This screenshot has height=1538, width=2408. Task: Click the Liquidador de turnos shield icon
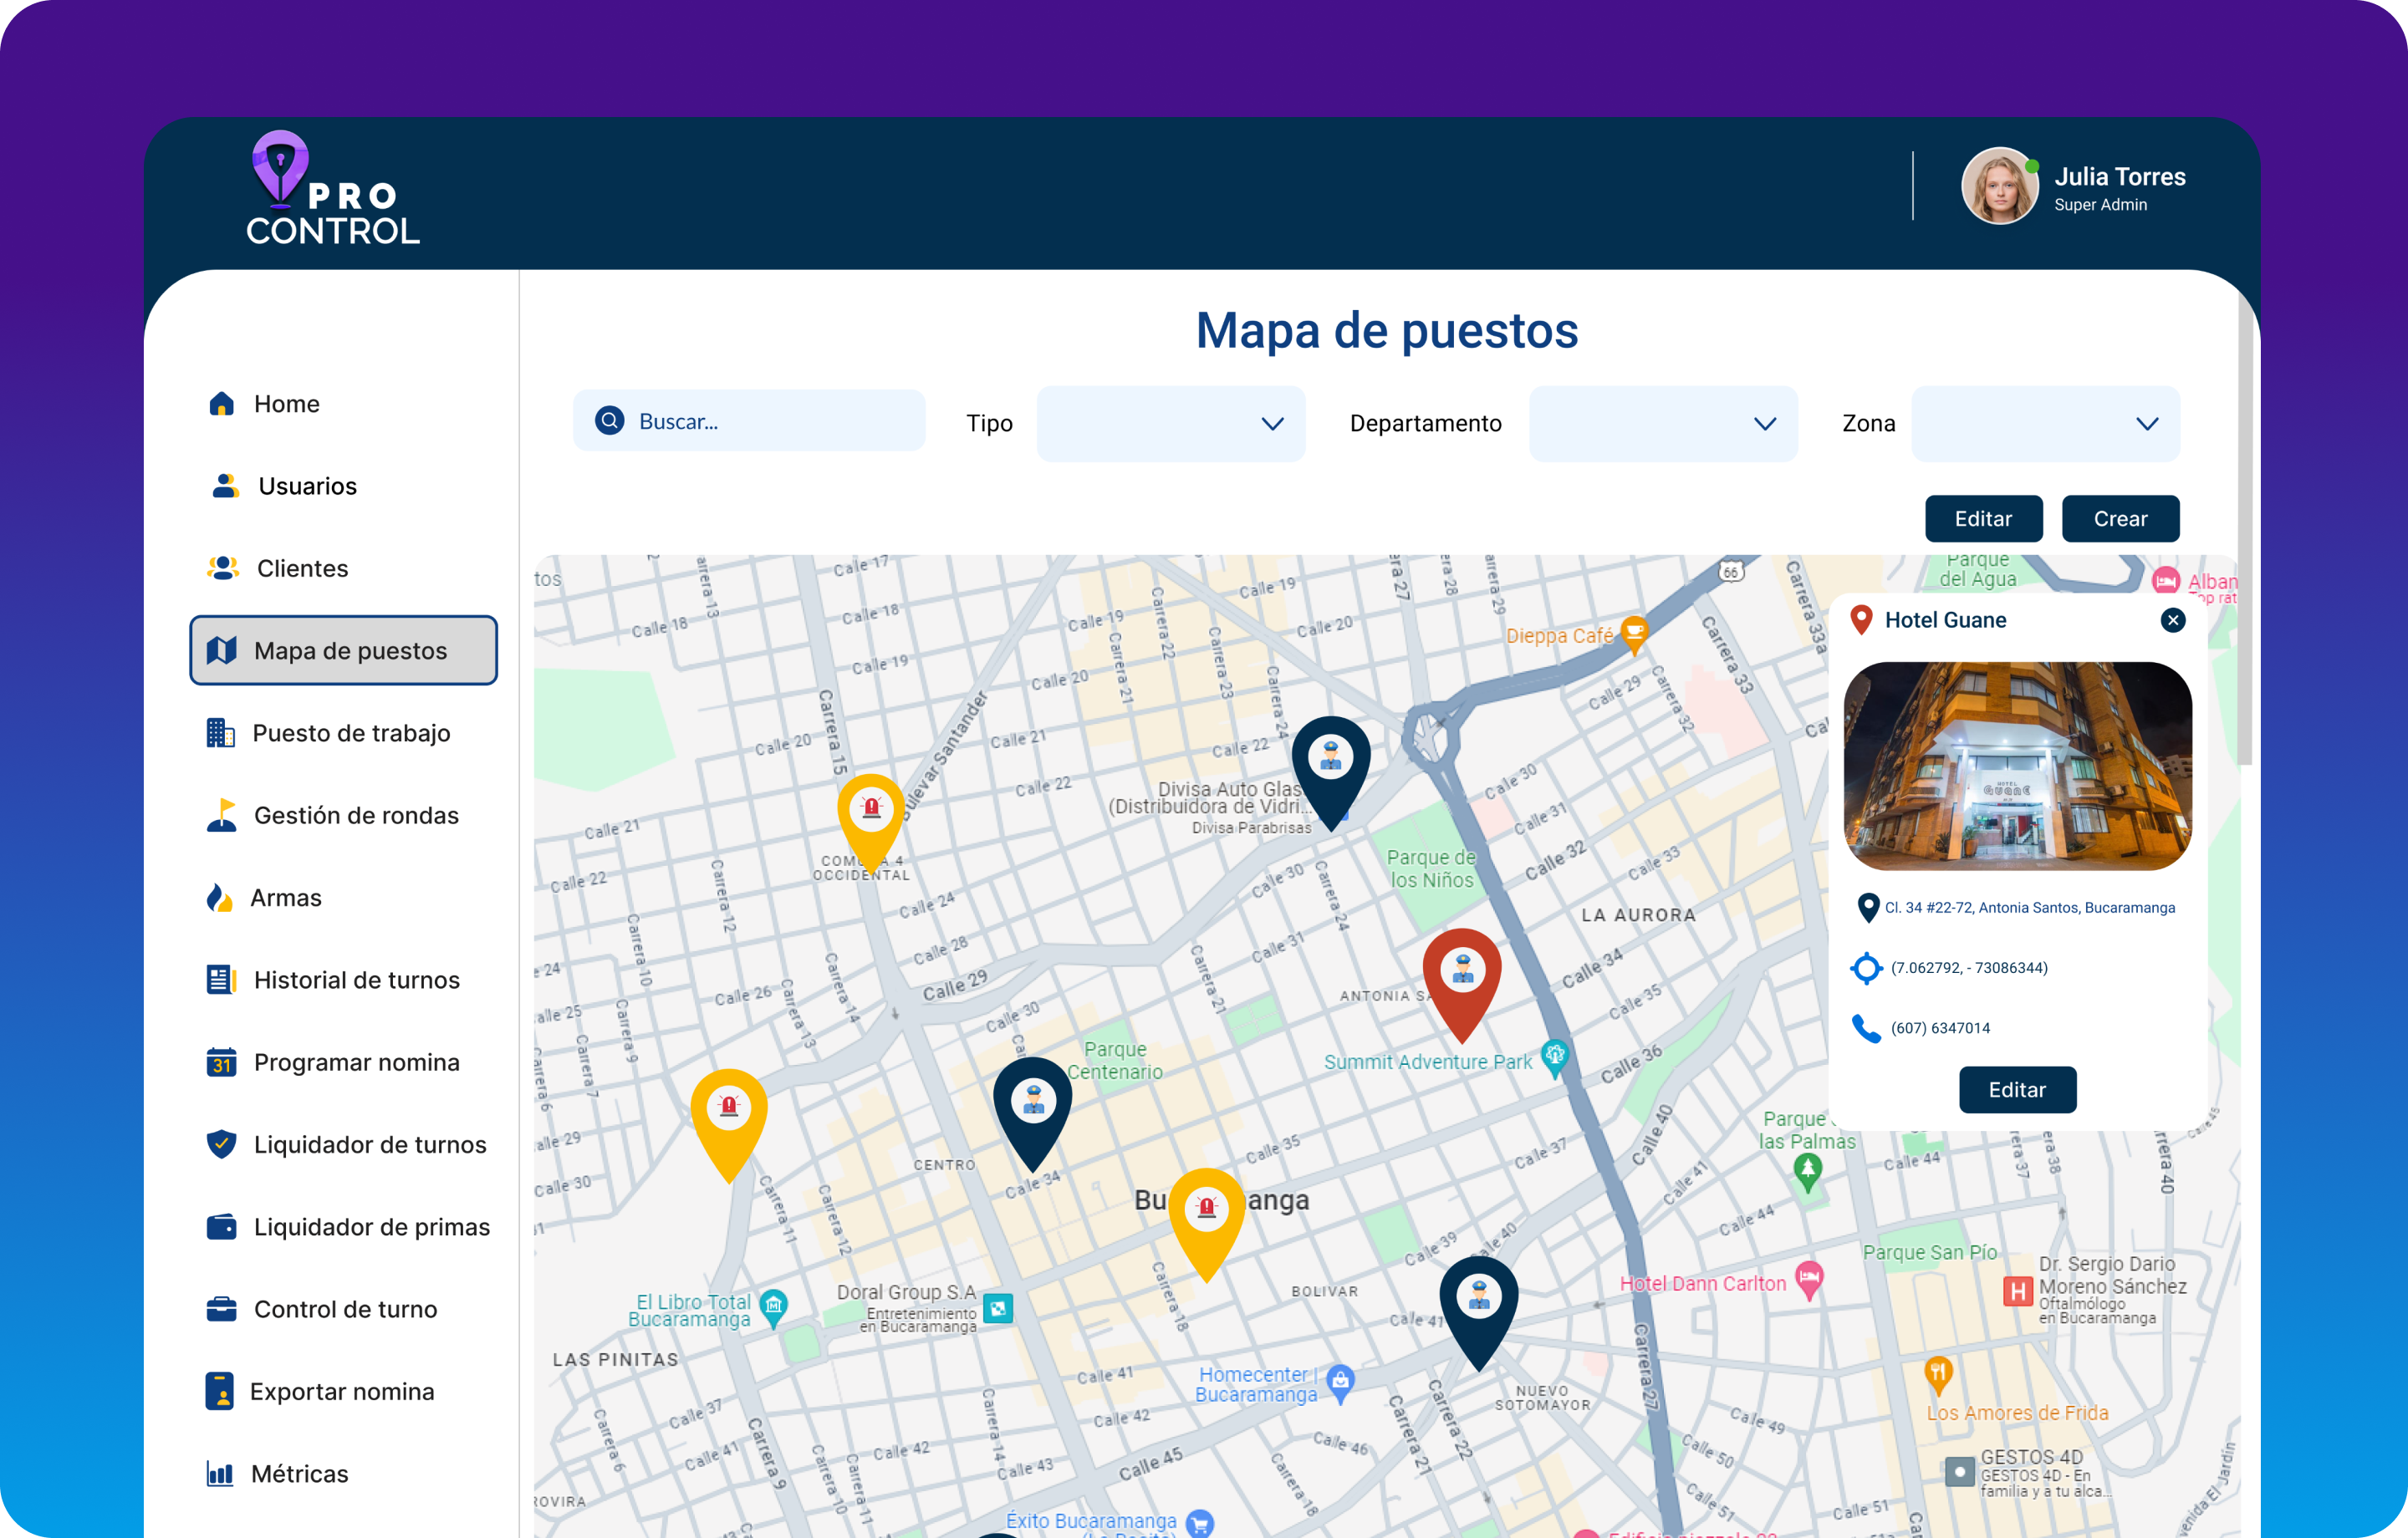221,1144
